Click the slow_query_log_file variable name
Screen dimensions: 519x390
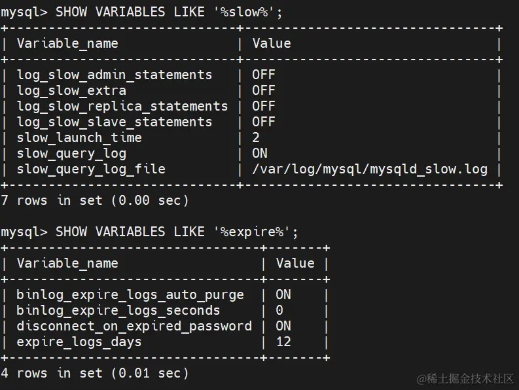[x=91, y=169]
